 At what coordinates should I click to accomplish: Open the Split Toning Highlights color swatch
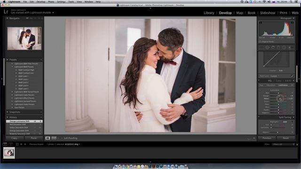click(285, 122)
